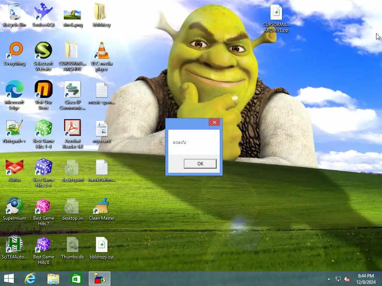Open Best Game Hits 8 shortcut
This screenshot has height=286, width=382.
[x=43, y=250]
